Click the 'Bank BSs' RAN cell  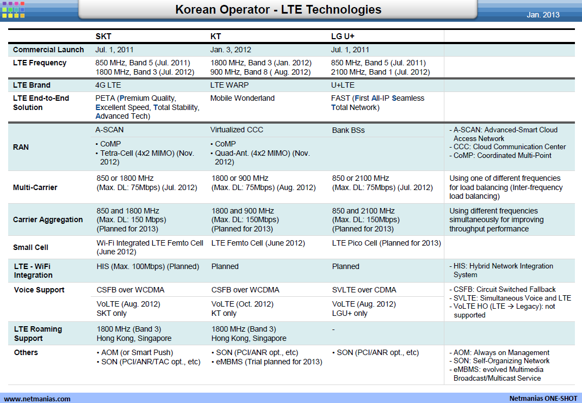pos(348,131)
